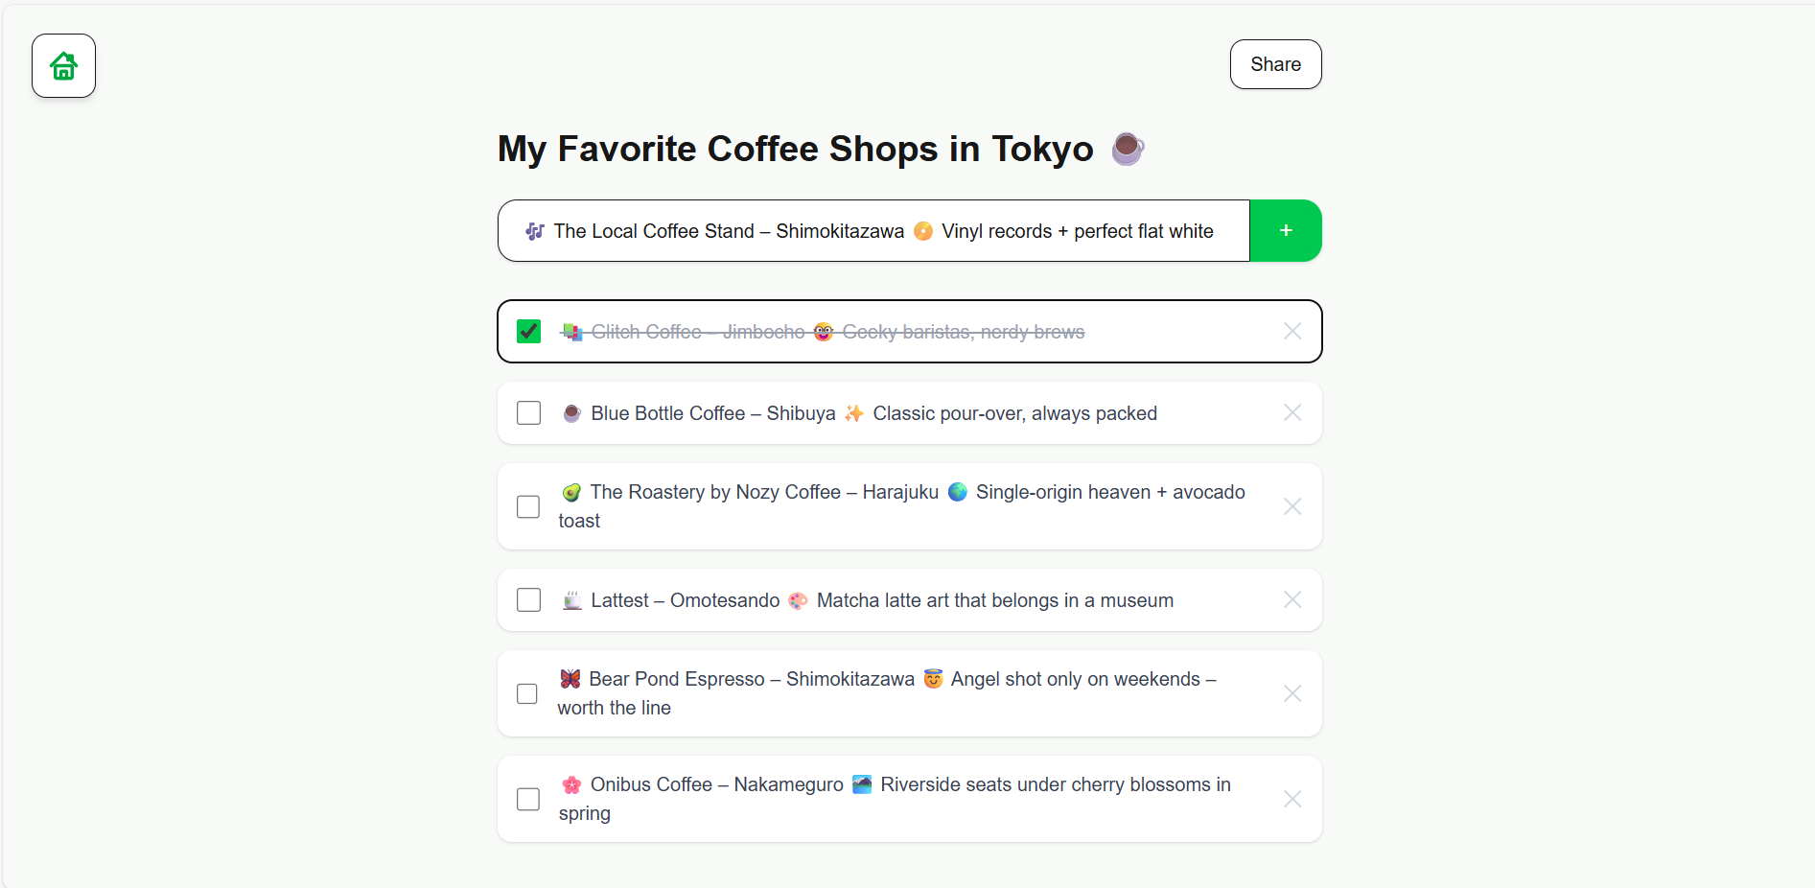Mark The Roastery by Nozy Coffee done
This screenshot has height=888, width=1815.
[529, 506]
